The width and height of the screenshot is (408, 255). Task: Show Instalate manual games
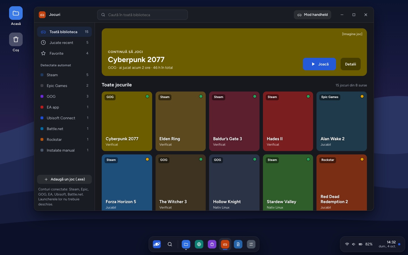coord(64,150)
